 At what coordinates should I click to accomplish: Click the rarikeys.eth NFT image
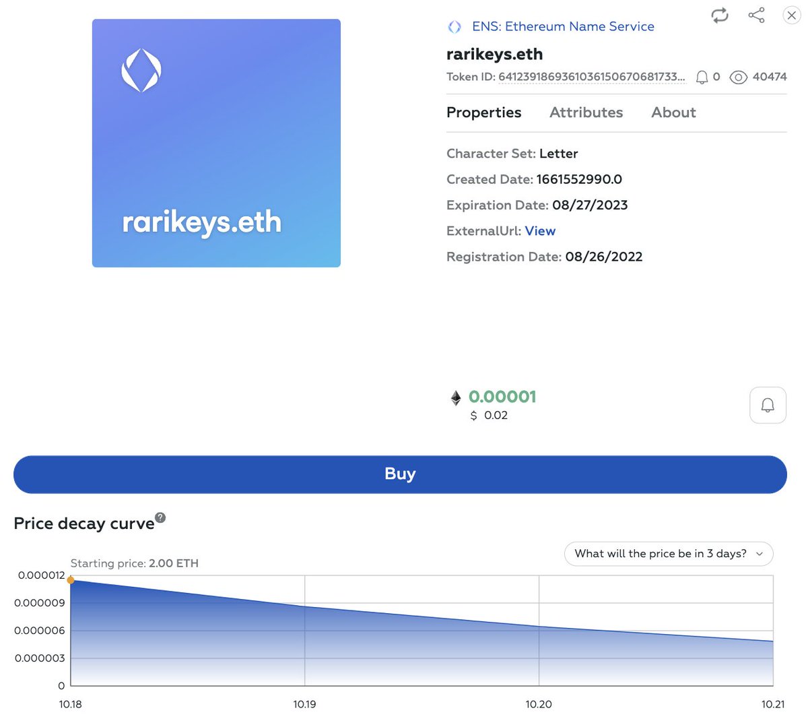216,143
